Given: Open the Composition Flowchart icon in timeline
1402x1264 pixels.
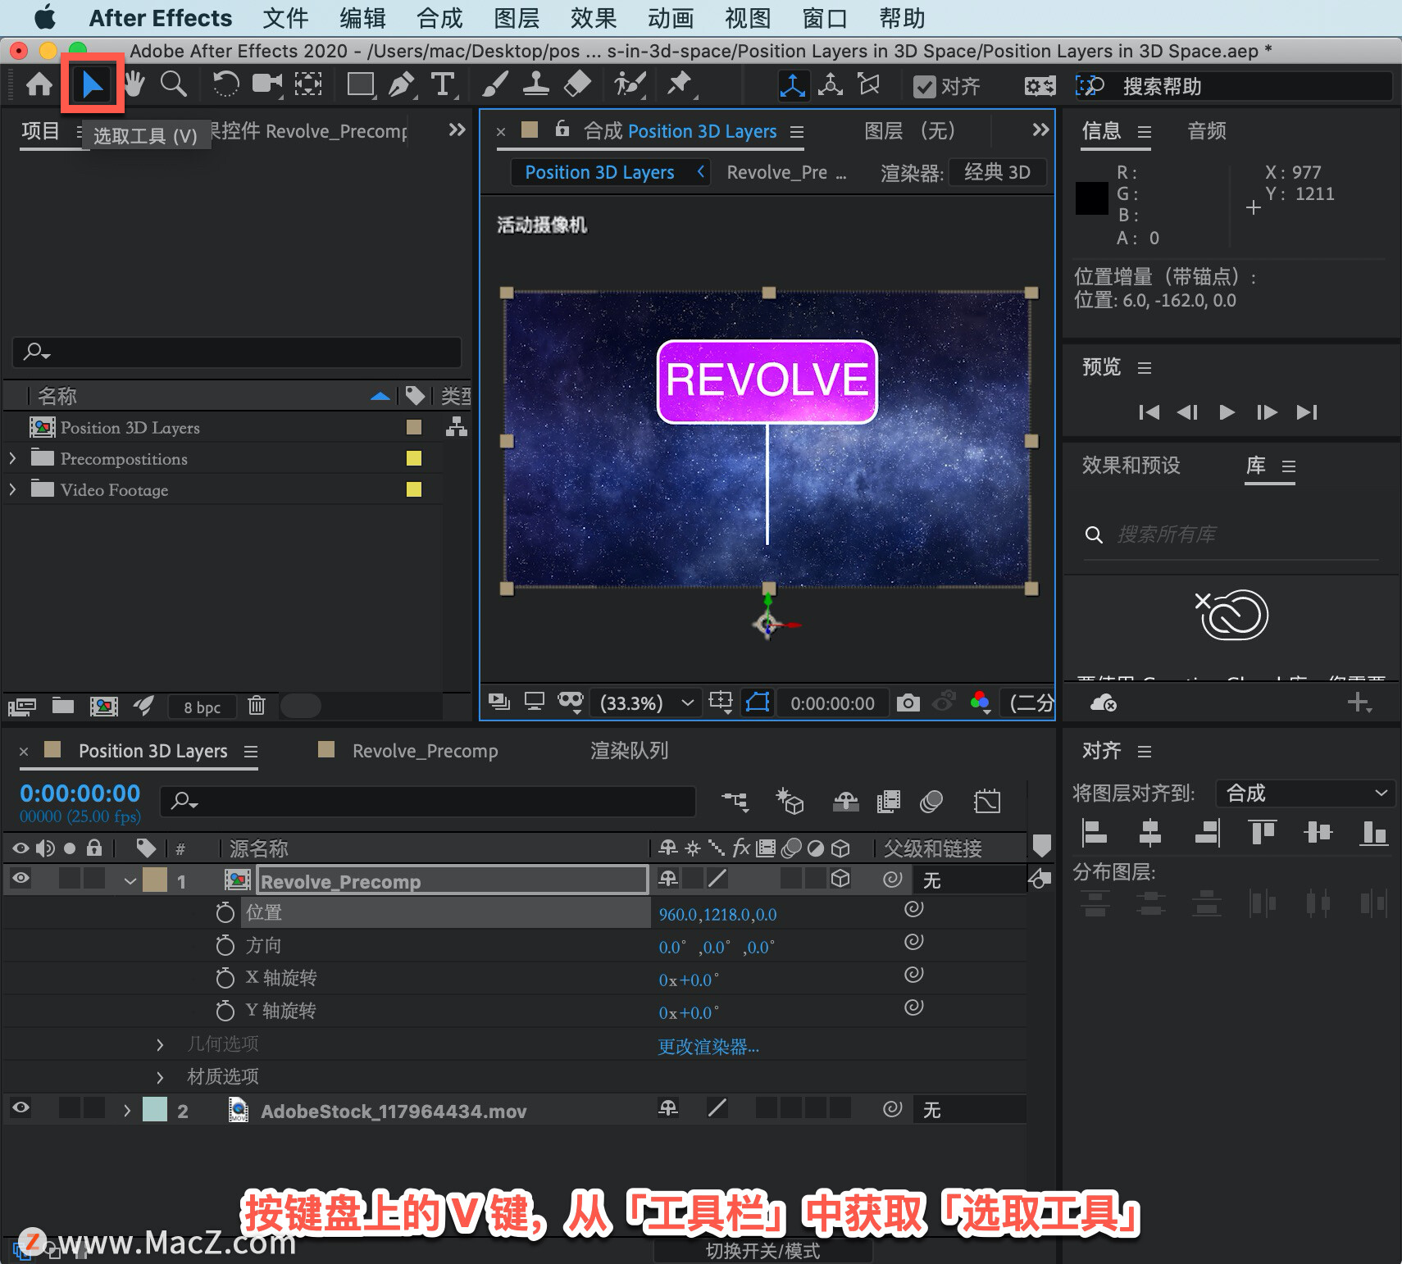Looking at the screenshot, I should pyautogui.click(x=735, y=801).
